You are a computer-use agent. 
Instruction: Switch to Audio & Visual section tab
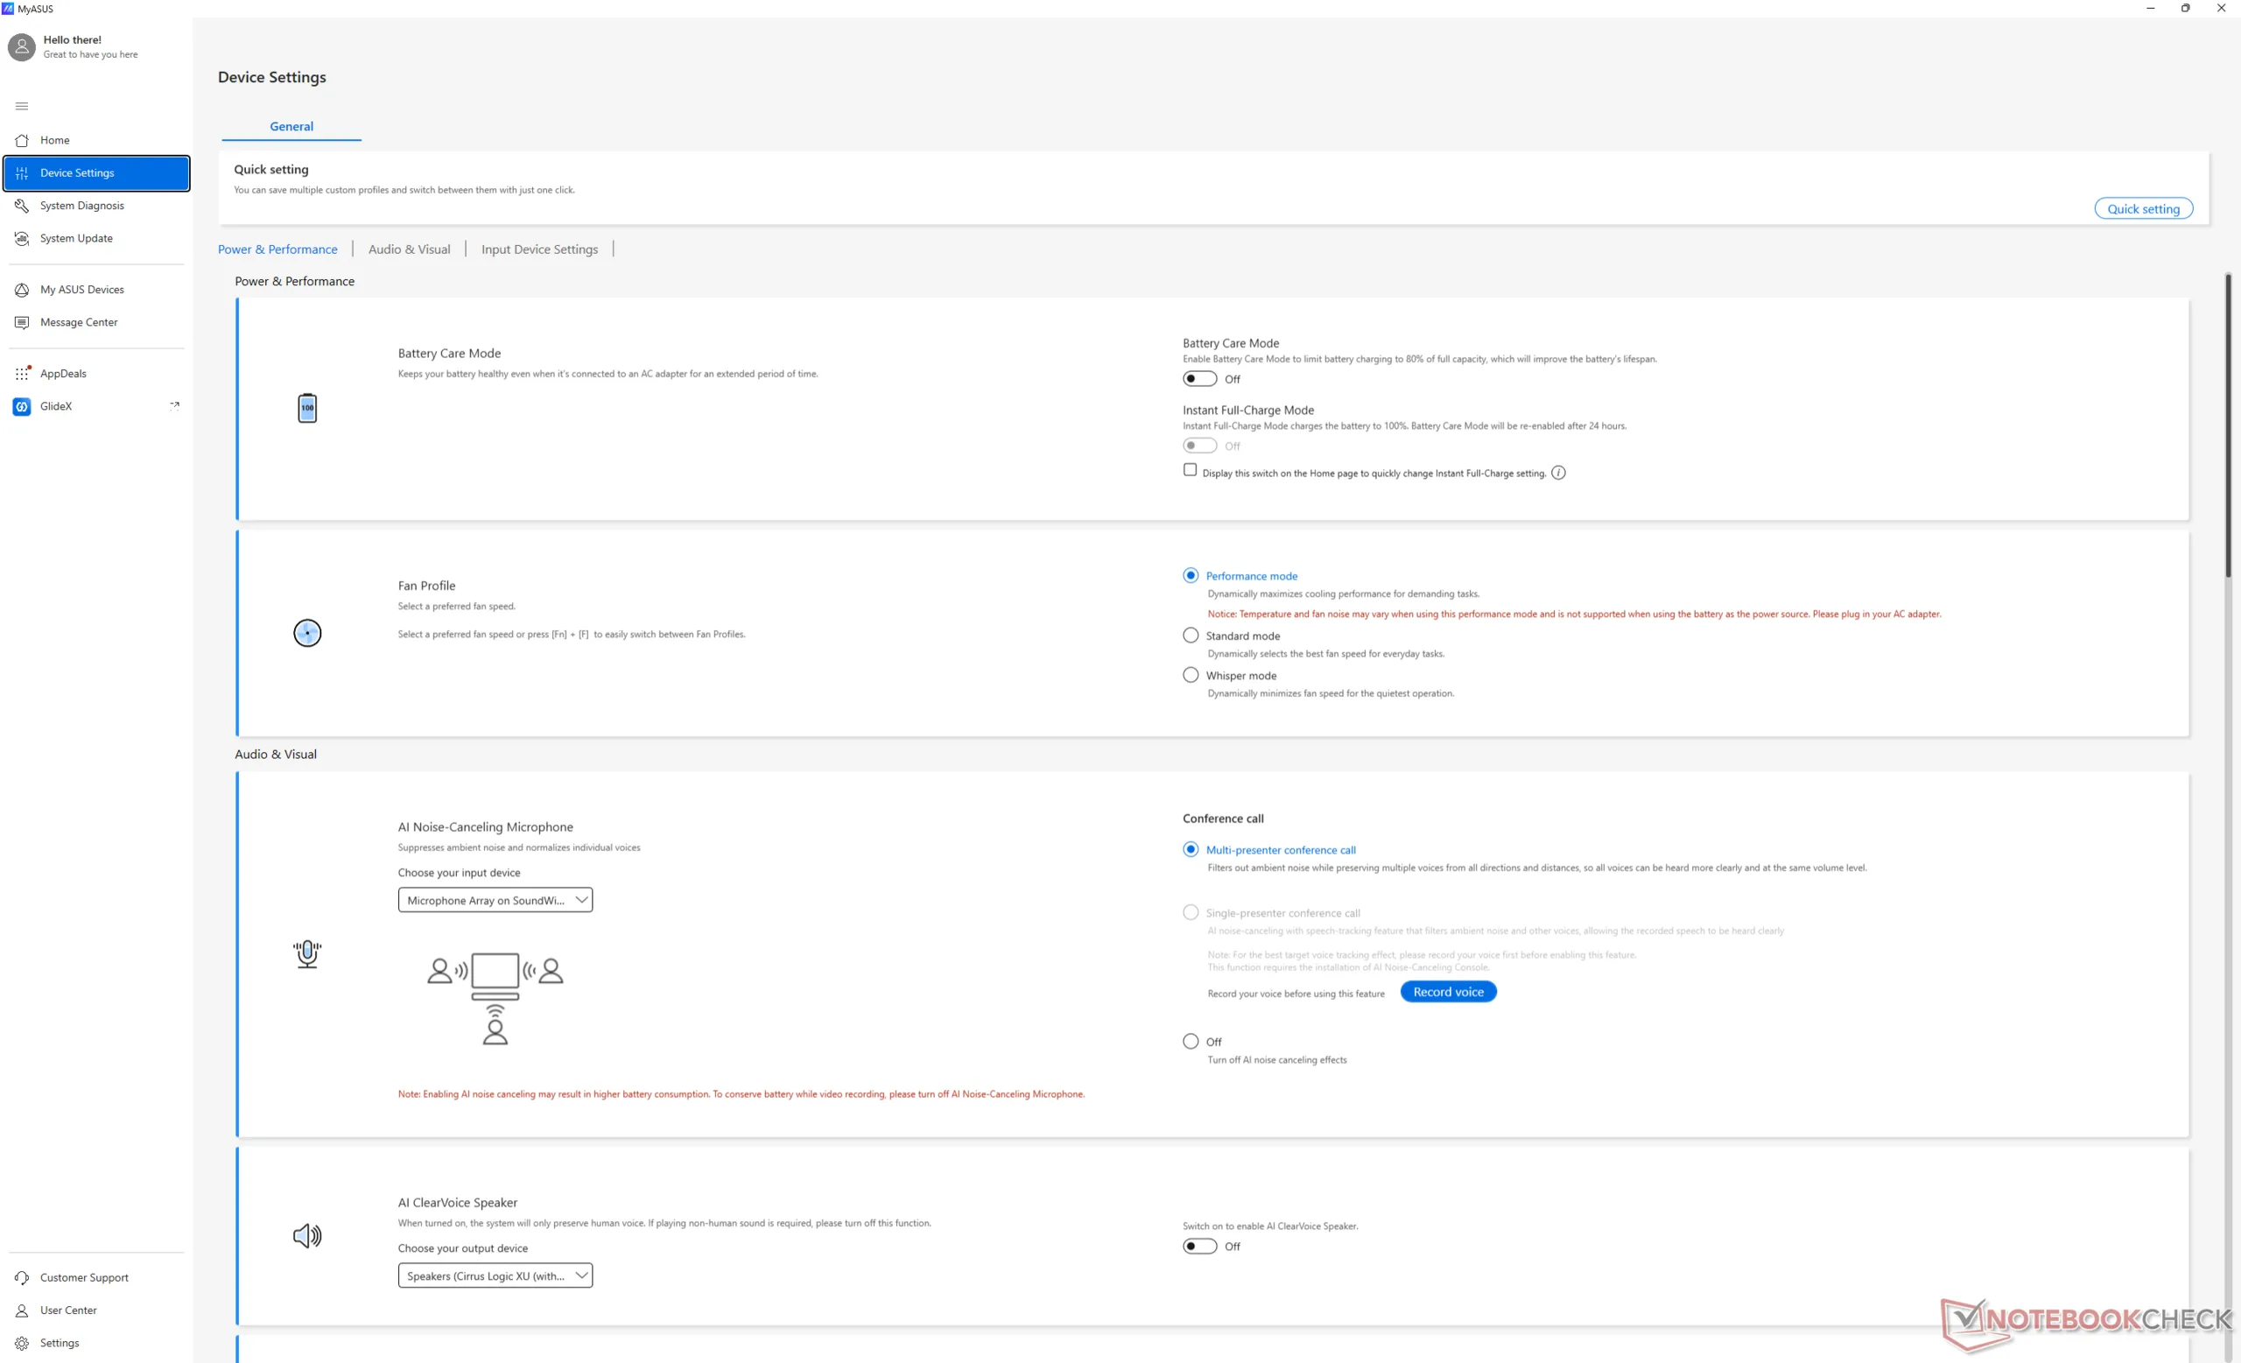click(x=408, y=249)
